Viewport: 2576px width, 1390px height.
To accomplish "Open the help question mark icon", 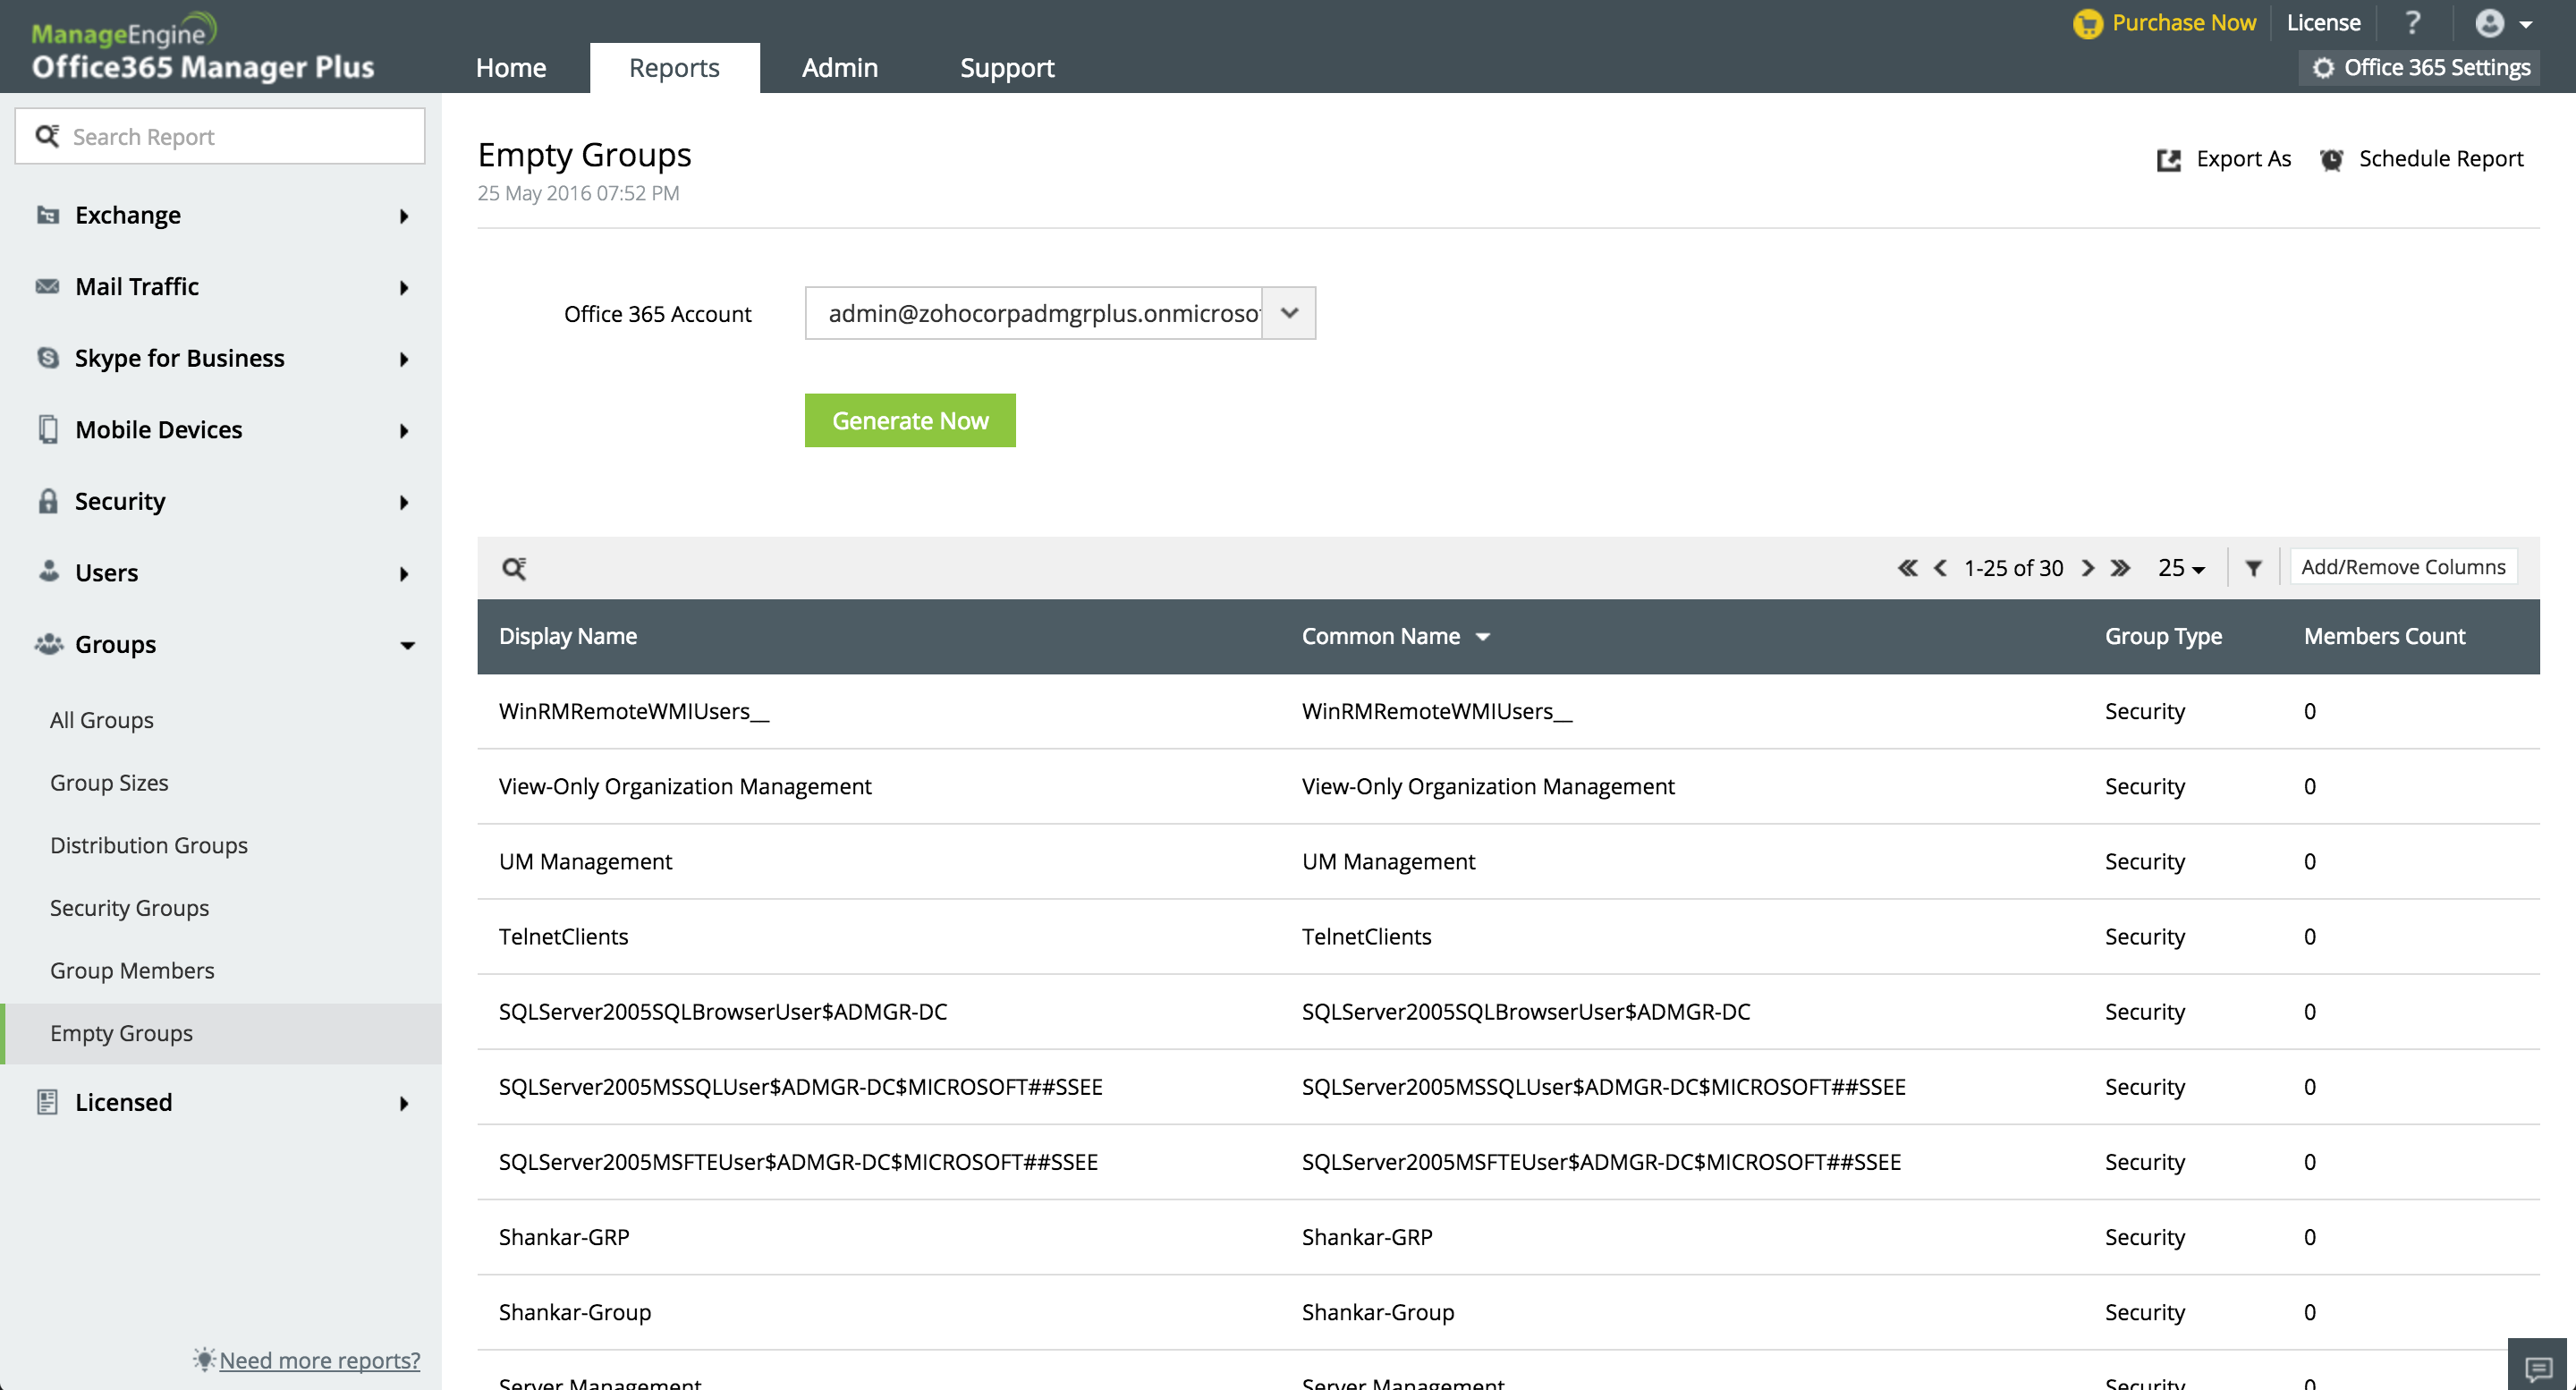I will click(2412, 22).
